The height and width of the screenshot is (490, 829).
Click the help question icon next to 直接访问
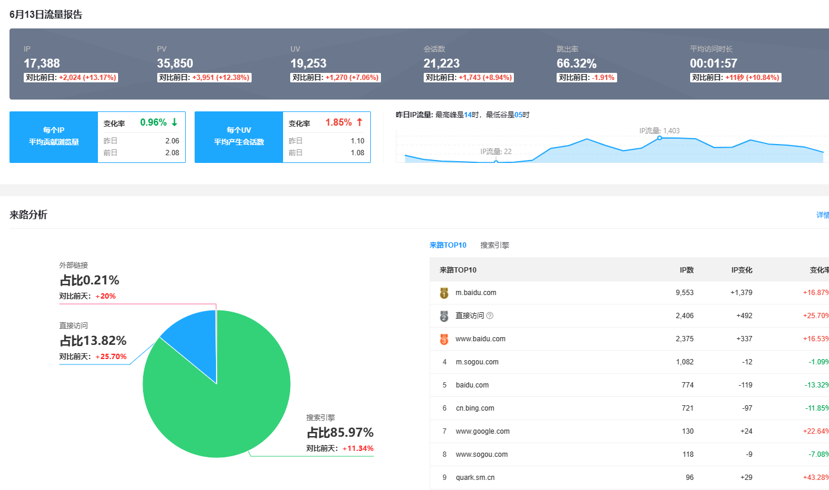(490, 316)
